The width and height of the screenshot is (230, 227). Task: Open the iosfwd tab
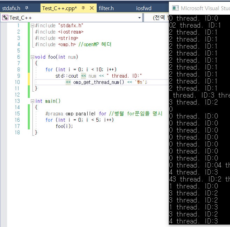[144, 8]
